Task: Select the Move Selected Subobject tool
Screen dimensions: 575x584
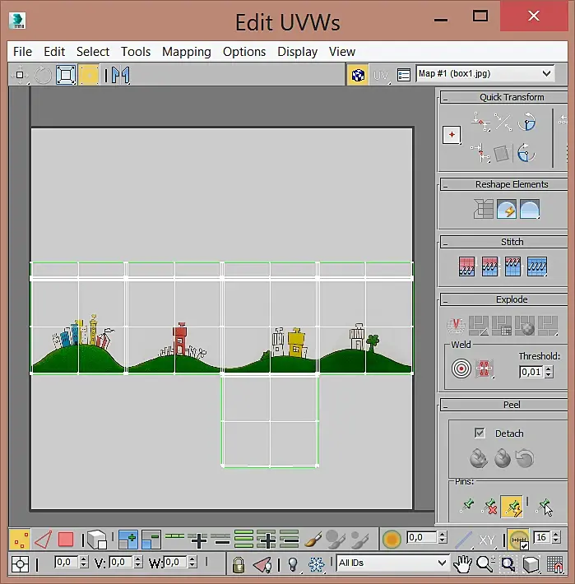Action: [x=20, y=75]
